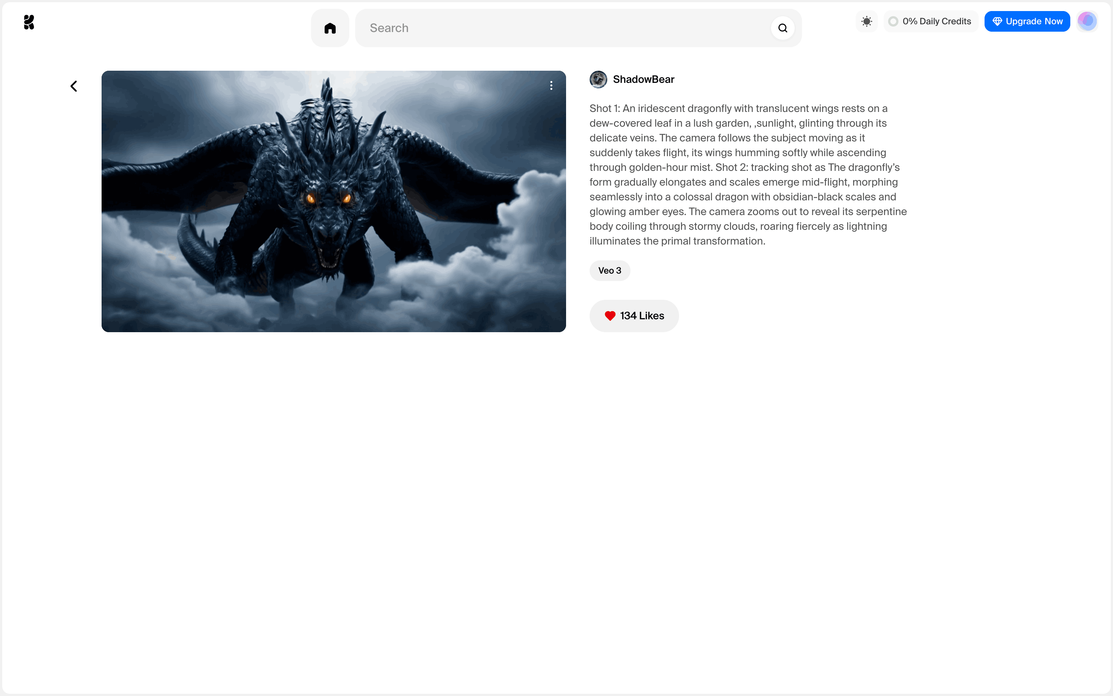Click inside the Search input field

(552, 28)
